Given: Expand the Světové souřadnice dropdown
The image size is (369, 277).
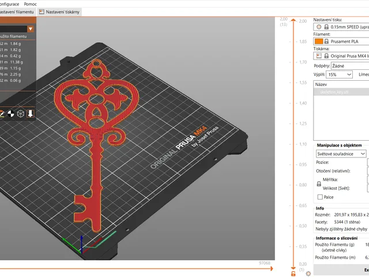Looking at the screenshot, I should pos(341,154).
